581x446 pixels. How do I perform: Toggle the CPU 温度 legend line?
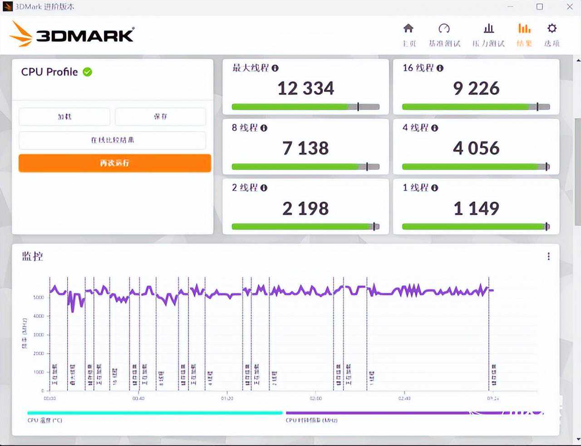[x=154, y=413]
